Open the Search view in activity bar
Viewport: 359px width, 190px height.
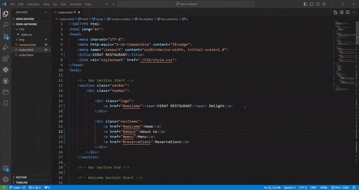coord(6,25)
